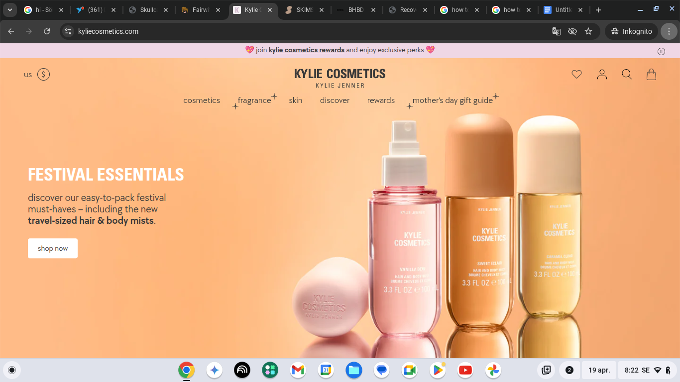The width and height of the screenshot is (680, 382).
Task: Launch Google Meet from the shelf
Action: coord(410,370)
